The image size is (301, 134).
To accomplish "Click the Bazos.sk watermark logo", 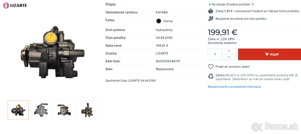I will click(x=275, y=127).
